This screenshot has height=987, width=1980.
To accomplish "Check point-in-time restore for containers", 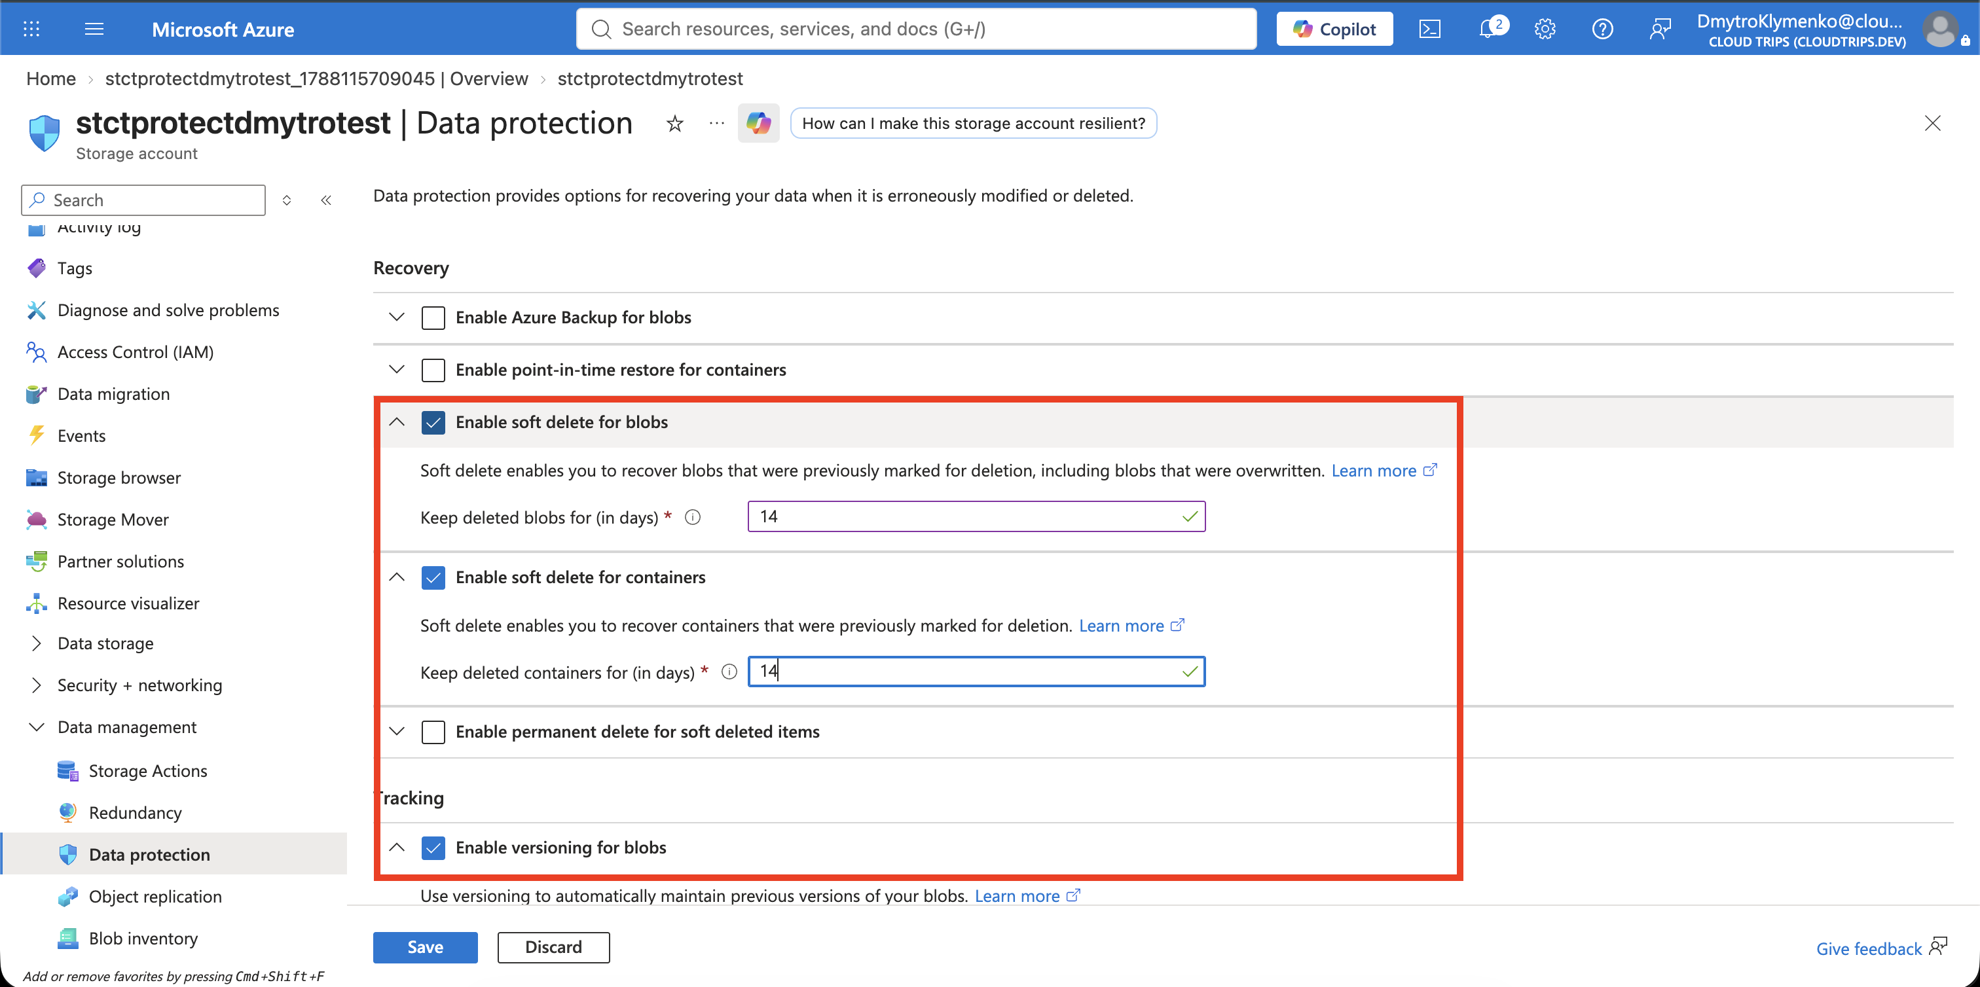I will tap(433, 369).
